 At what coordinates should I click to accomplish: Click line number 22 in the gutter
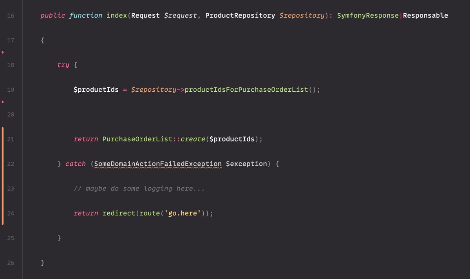coord(11,164)
